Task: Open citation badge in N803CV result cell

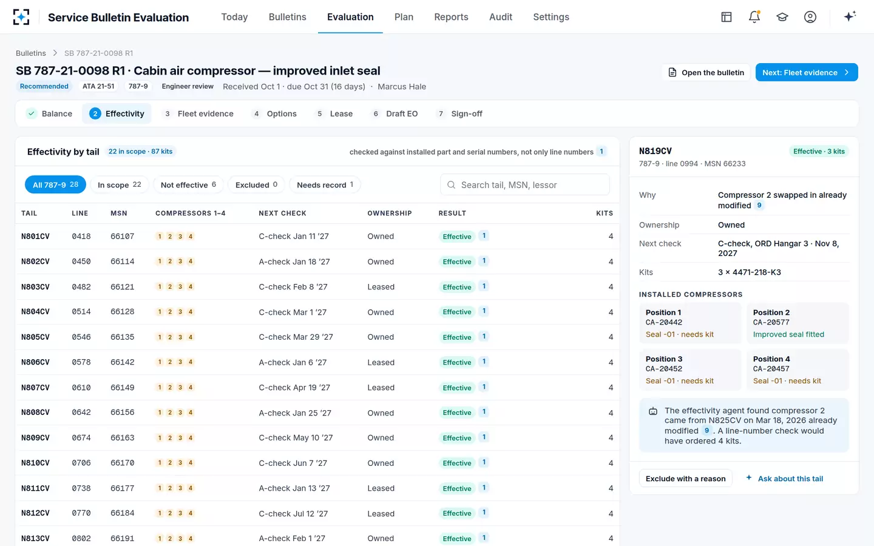Action: 484,286
